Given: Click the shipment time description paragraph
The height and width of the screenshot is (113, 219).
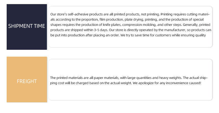Looking at the screenshot, I should pyautogui.click(x=130, y=24).
